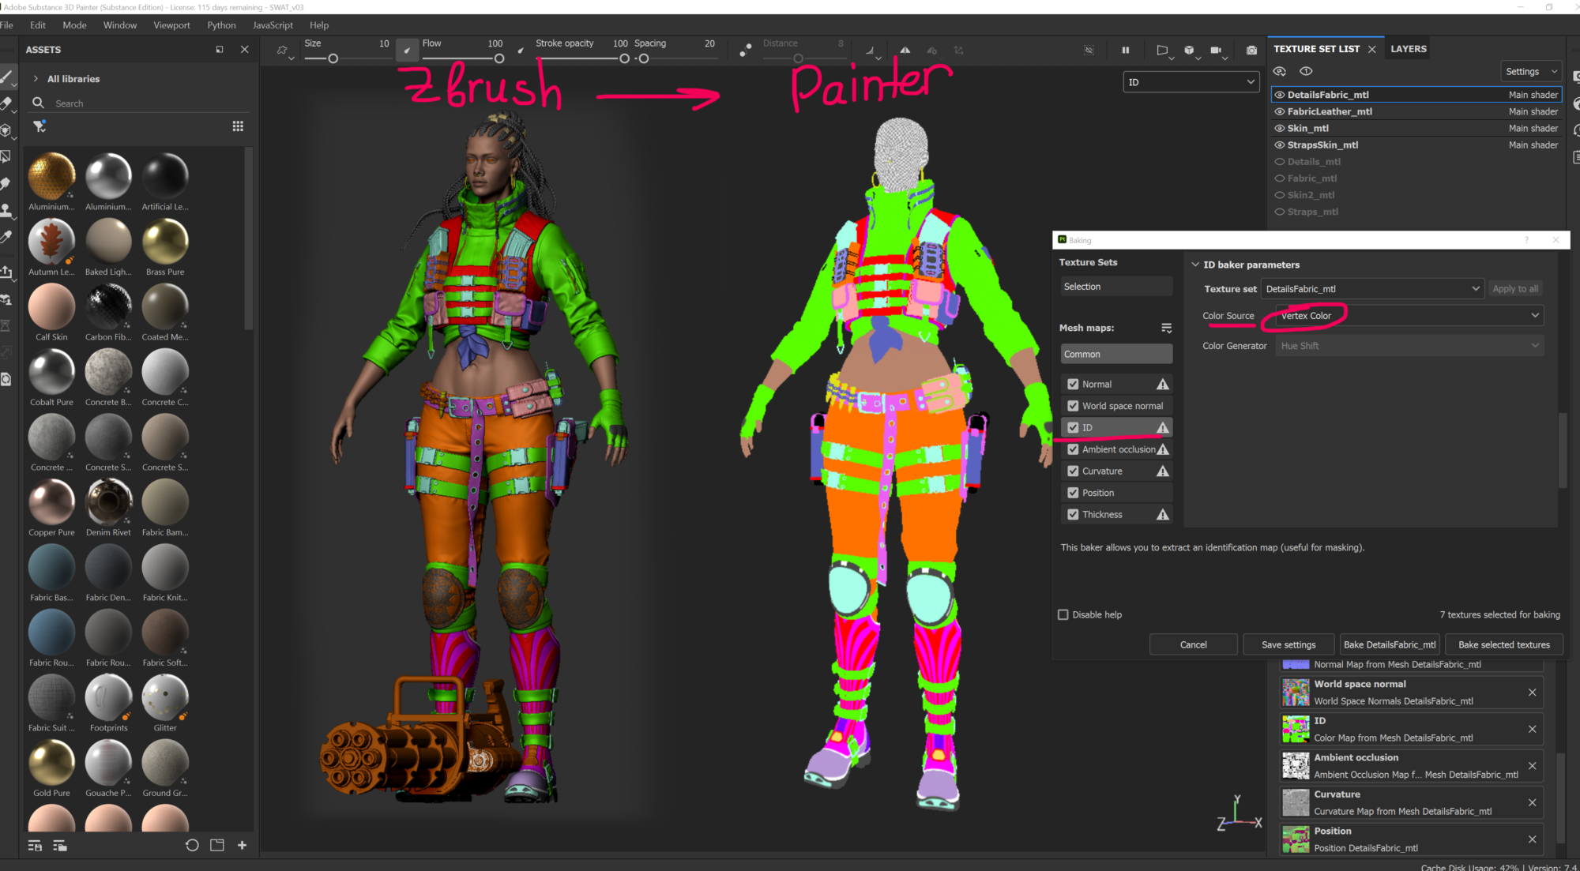
Task: Pause the texturing engine computations
Action: click(x=1127, y=50)
